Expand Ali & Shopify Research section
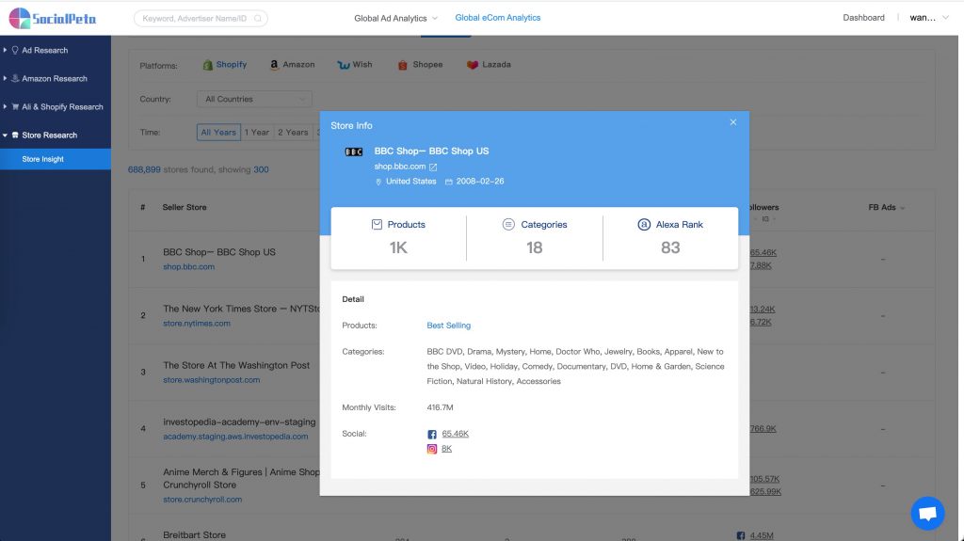Screen dimensions: 964x541 pos(56,107)
